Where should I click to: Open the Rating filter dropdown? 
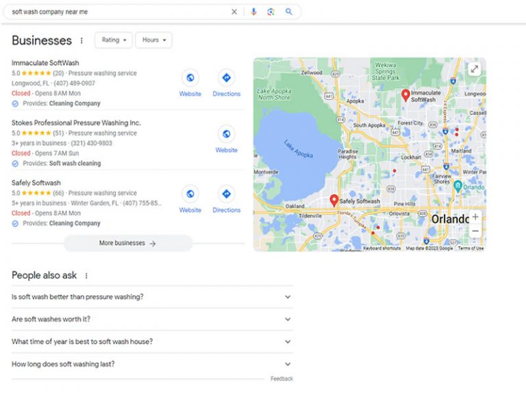pos(114,40)
